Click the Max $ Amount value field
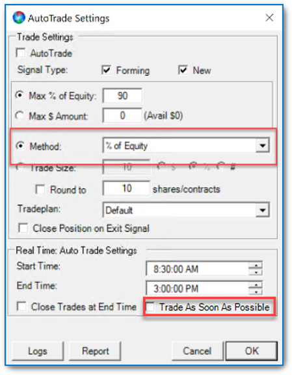Image resolution: width=292 pixels, height=375 pixels. click(x=122, y=115)
